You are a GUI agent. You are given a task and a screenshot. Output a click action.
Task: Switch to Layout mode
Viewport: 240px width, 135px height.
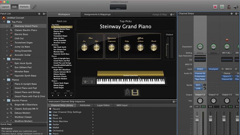coord(5,7)
